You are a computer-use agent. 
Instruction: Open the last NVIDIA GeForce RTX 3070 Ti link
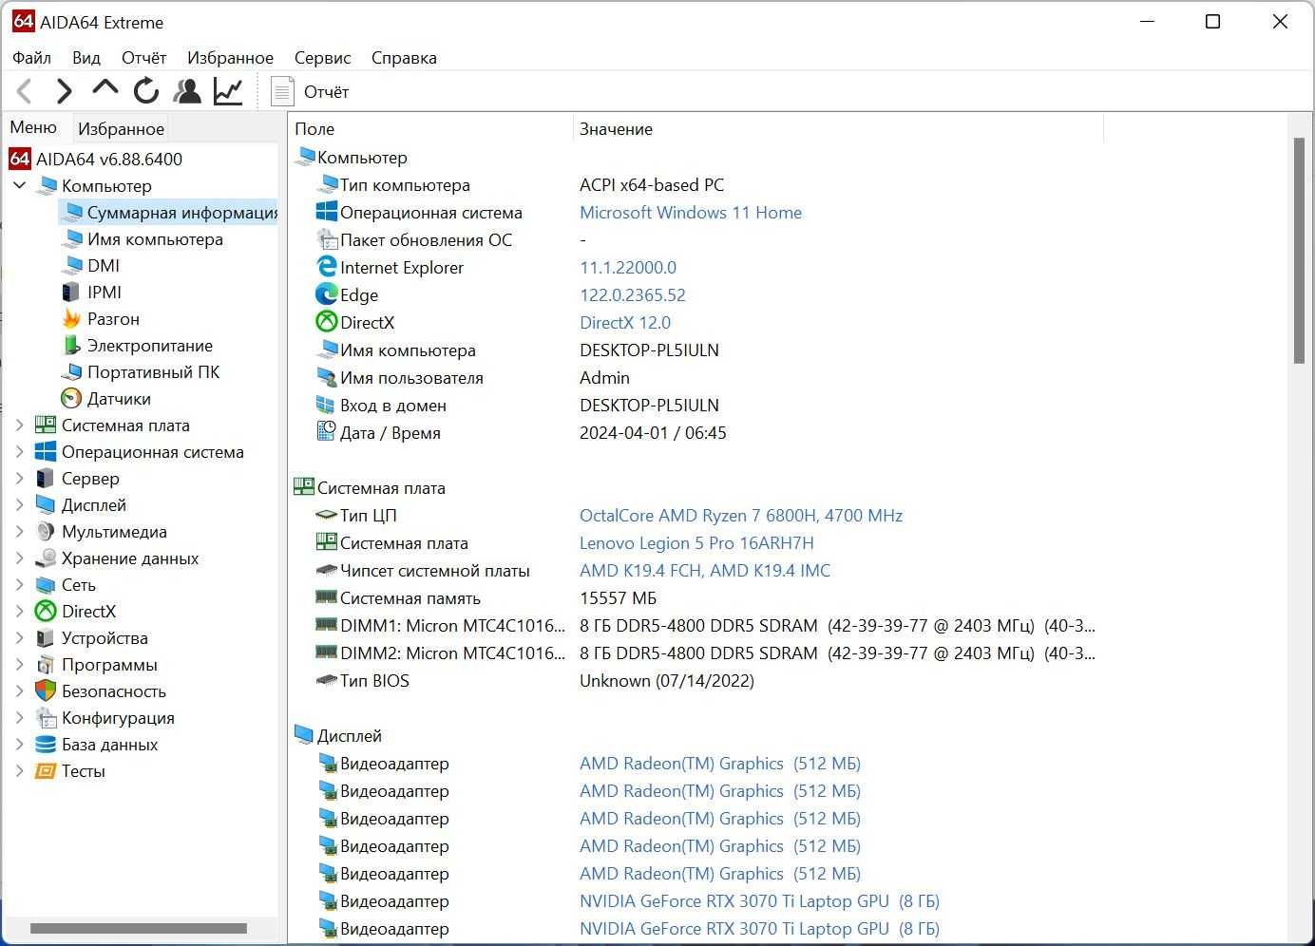[x=759, y=929]
